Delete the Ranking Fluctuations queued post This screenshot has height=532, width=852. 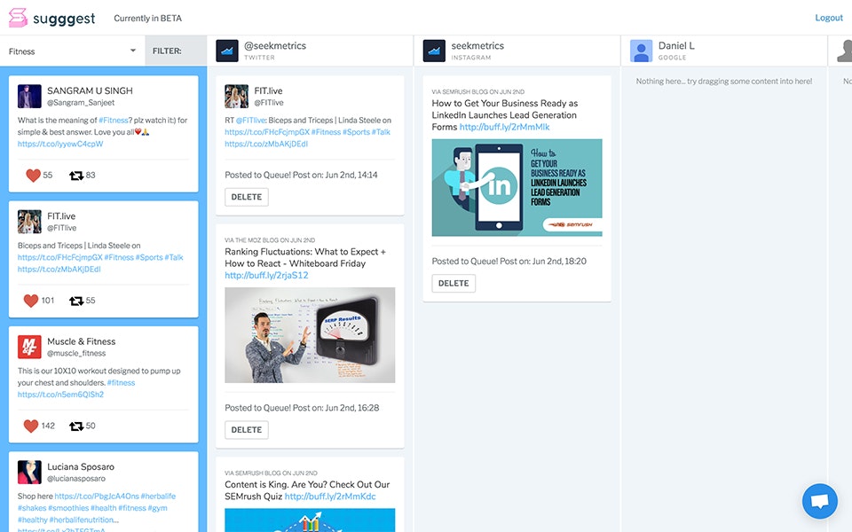pos(247,430)
